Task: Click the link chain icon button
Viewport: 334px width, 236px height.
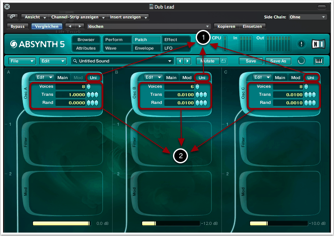Action: tap(13, 17)
